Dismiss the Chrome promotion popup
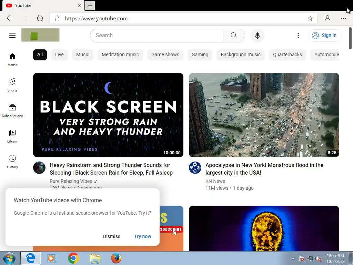This screenshot has width=353, height=265. [x=112, y=236]
